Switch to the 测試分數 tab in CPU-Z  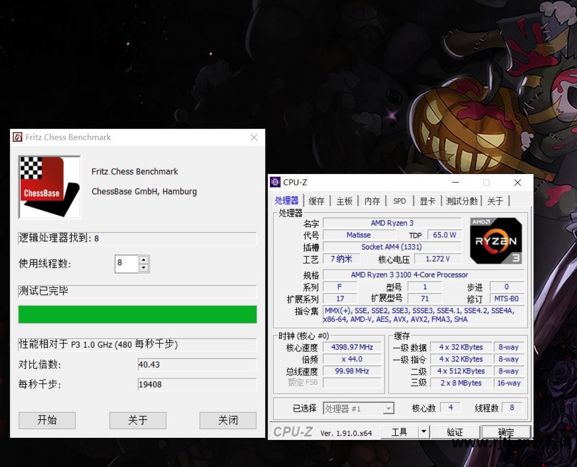(461, 201)
